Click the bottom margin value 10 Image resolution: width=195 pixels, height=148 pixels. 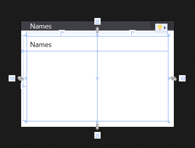coord(97,135)
